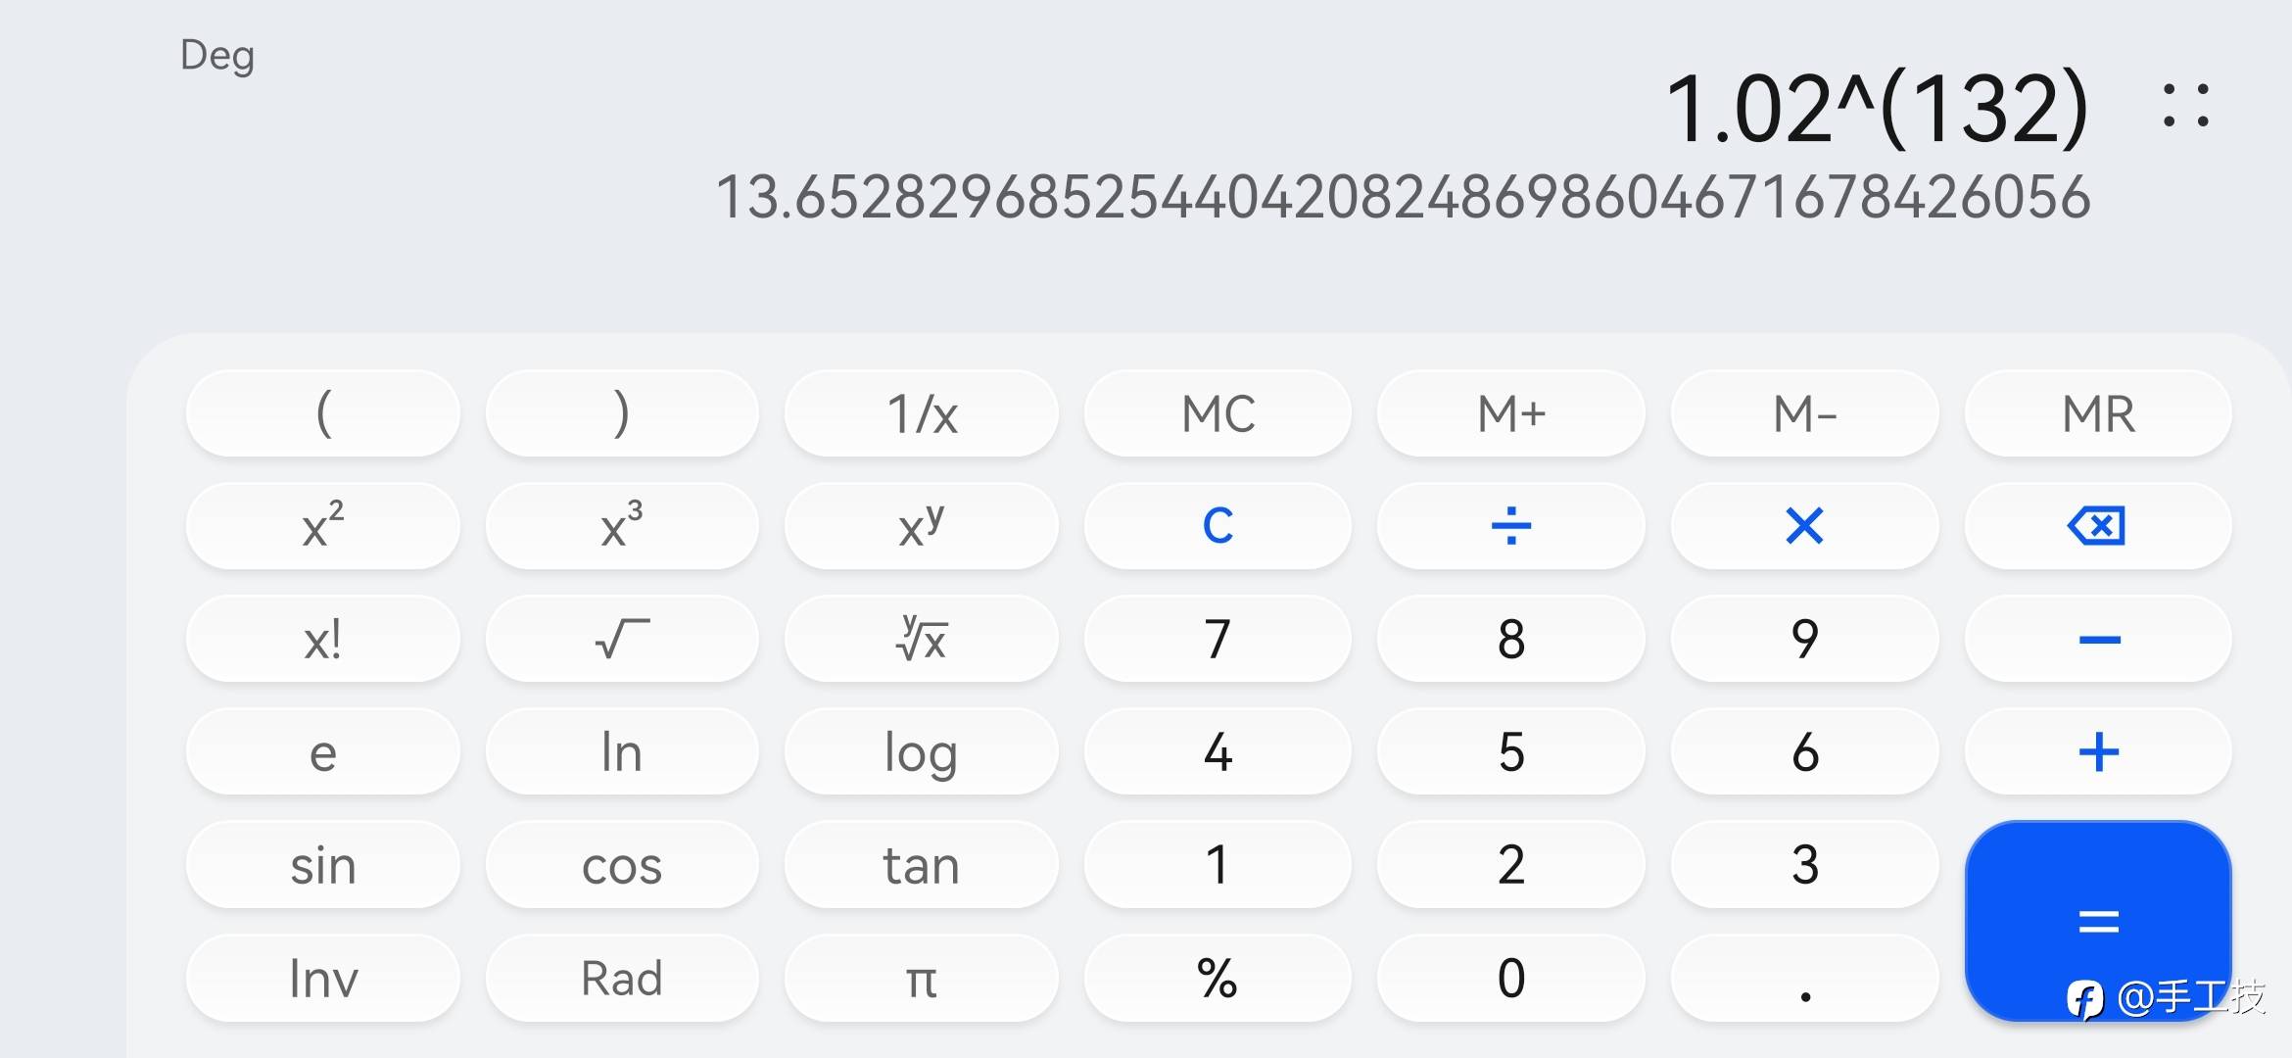Toggle the Inv inverse functions key
The width and height of the screenshot is (2292, 1058).
(x=323, y=978)
